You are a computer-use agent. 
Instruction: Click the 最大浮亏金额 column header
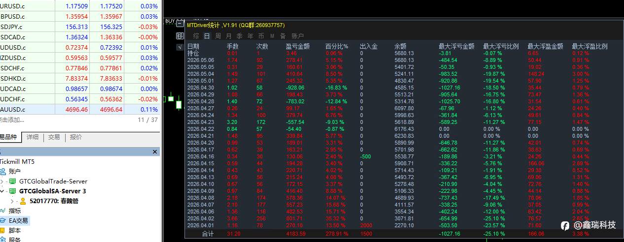[457, 46]
